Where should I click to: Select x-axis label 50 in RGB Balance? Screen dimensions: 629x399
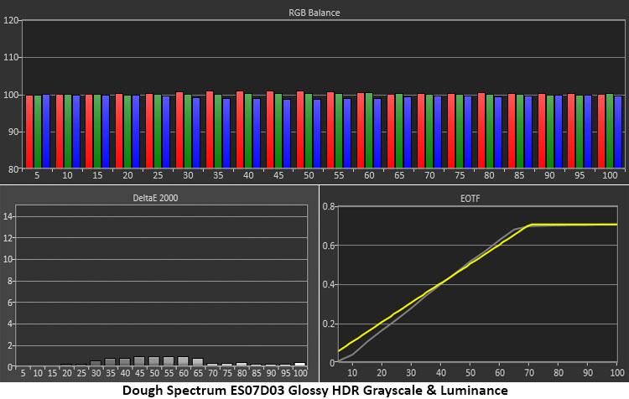pos(309,175)
